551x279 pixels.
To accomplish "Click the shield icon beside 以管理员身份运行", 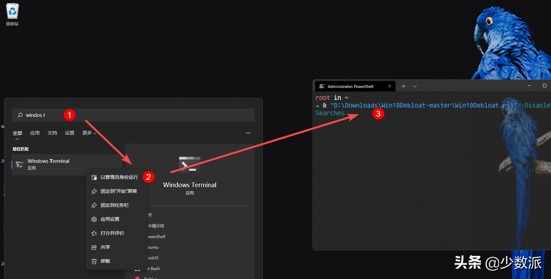I will [94, 178].
